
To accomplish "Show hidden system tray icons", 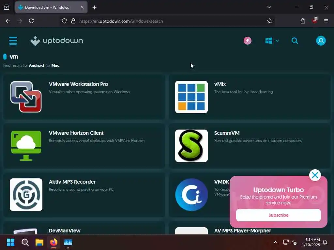I will pos(275,242).
